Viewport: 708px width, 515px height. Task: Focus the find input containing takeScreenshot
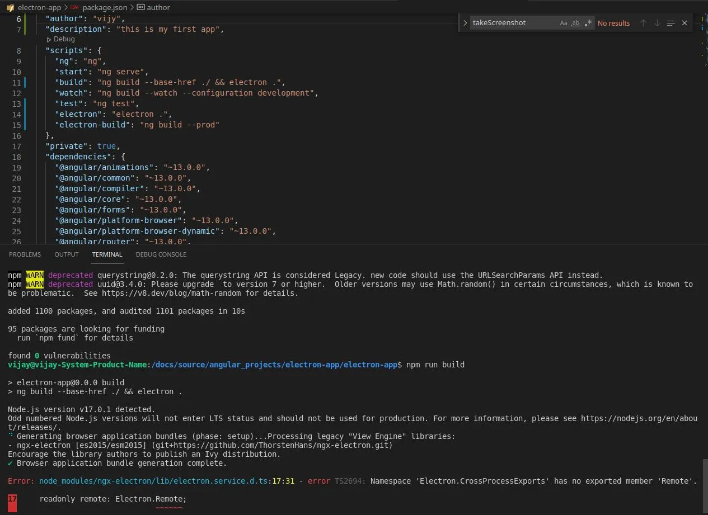pos(514,23)
